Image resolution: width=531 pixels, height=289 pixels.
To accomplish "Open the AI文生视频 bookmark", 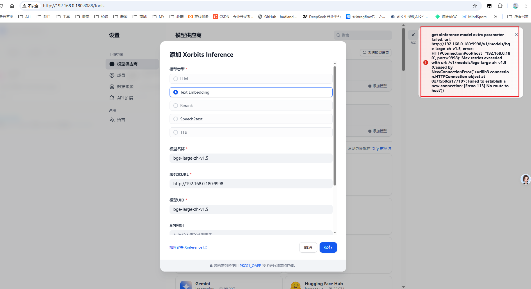I will pyautogui.click(x=410, y=17).
